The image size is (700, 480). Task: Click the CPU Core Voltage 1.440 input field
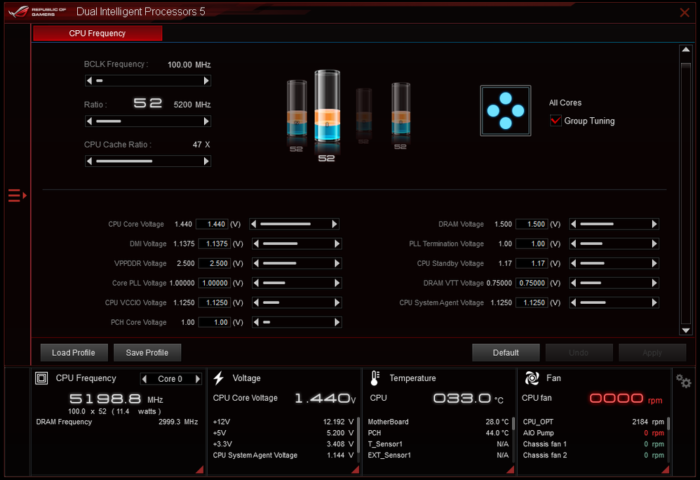click(x=212, y=224)
